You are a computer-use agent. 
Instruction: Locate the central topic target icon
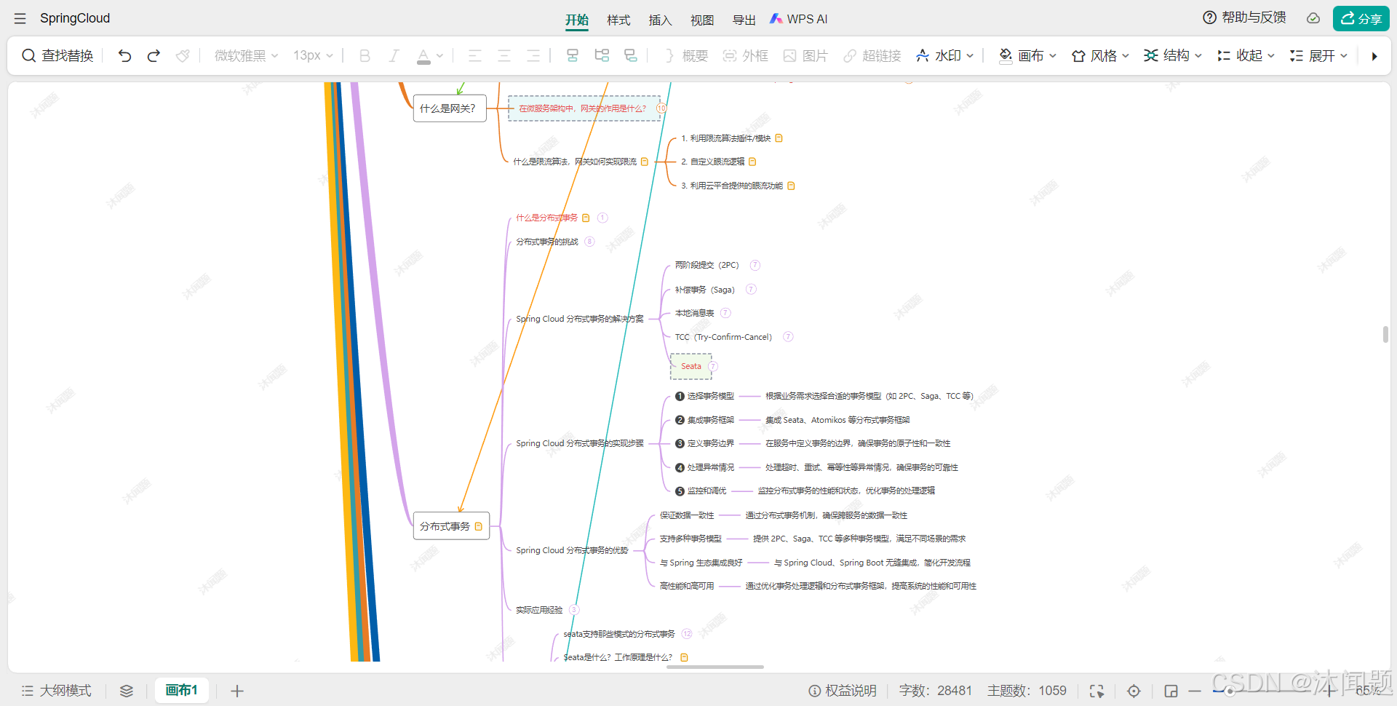tap(1134, 691)
